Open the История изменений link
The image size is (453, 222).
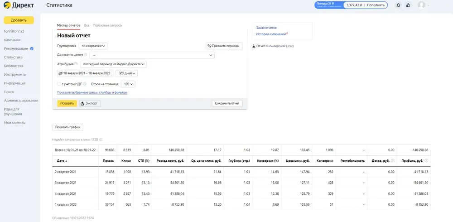pyautogui.click(x=271, y=34)
